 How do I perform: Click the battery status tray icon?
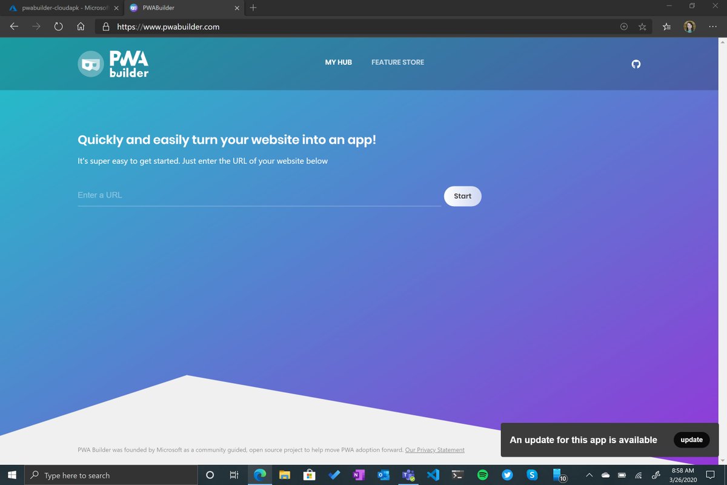622,475
